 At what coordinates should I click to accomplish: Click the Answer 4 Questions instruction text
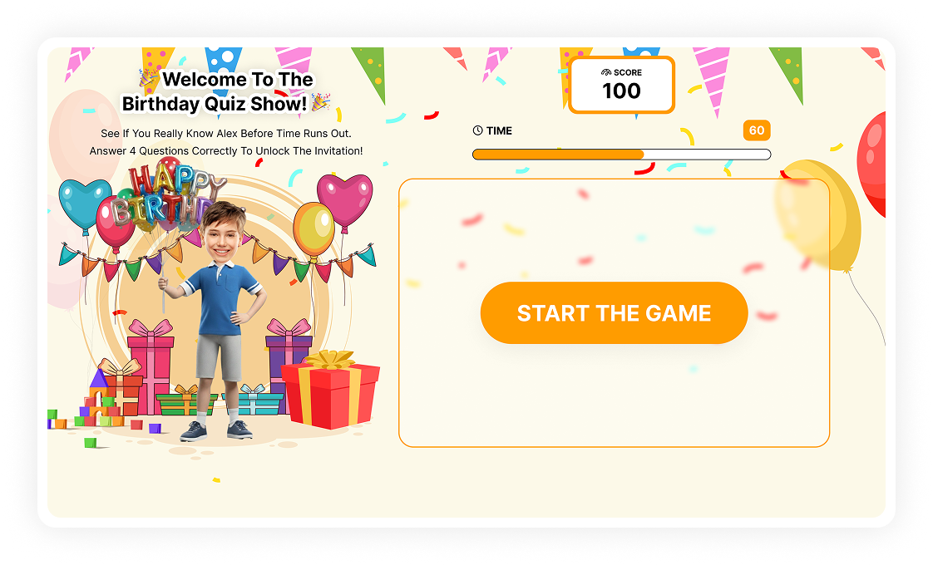click(226, 151)
